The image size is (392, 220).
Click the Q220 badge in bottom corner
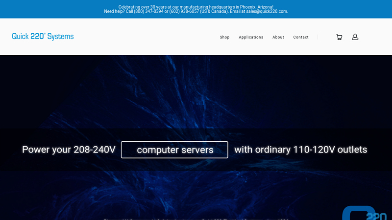pos(365,214)
